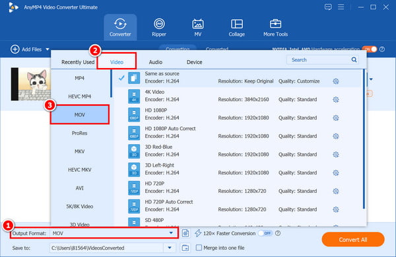
Task: Select HEVC MP4 format category
Action: tap(80, 96)
